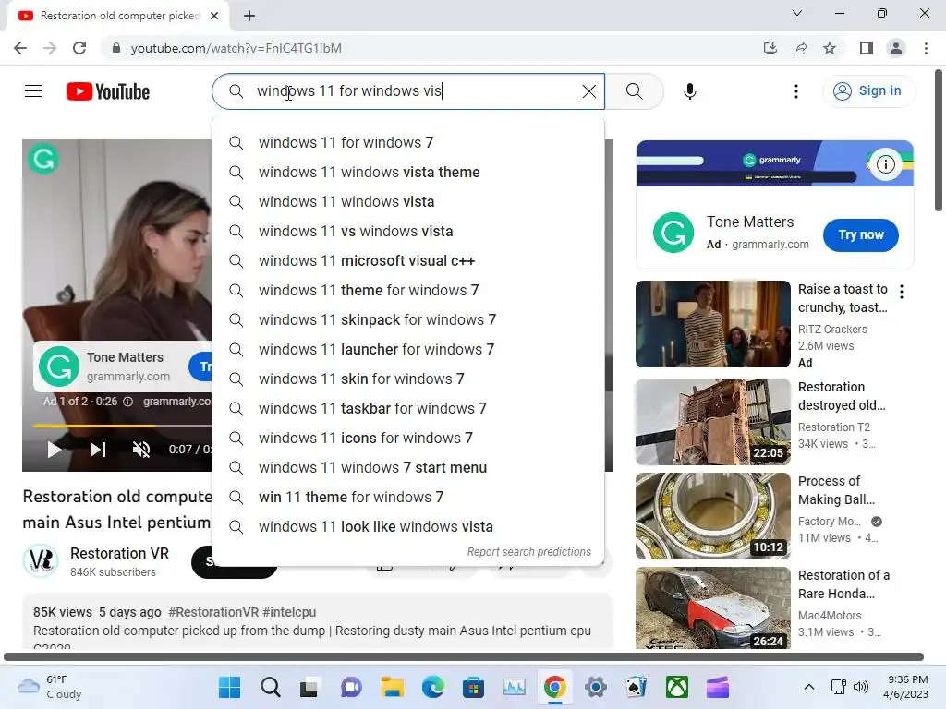Click the #intelcpu hashtag
This screenshot has width=946, height=709.
[289, 612]
